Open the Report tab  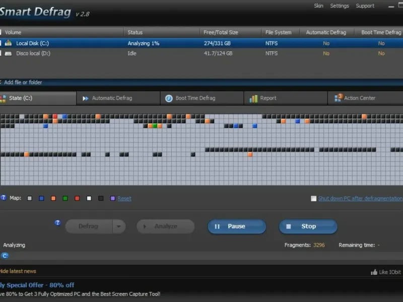point(286,98)
